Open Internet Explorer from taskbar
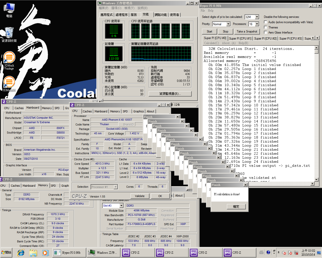Screen dimensions: 322x258 tap(21, 252)
